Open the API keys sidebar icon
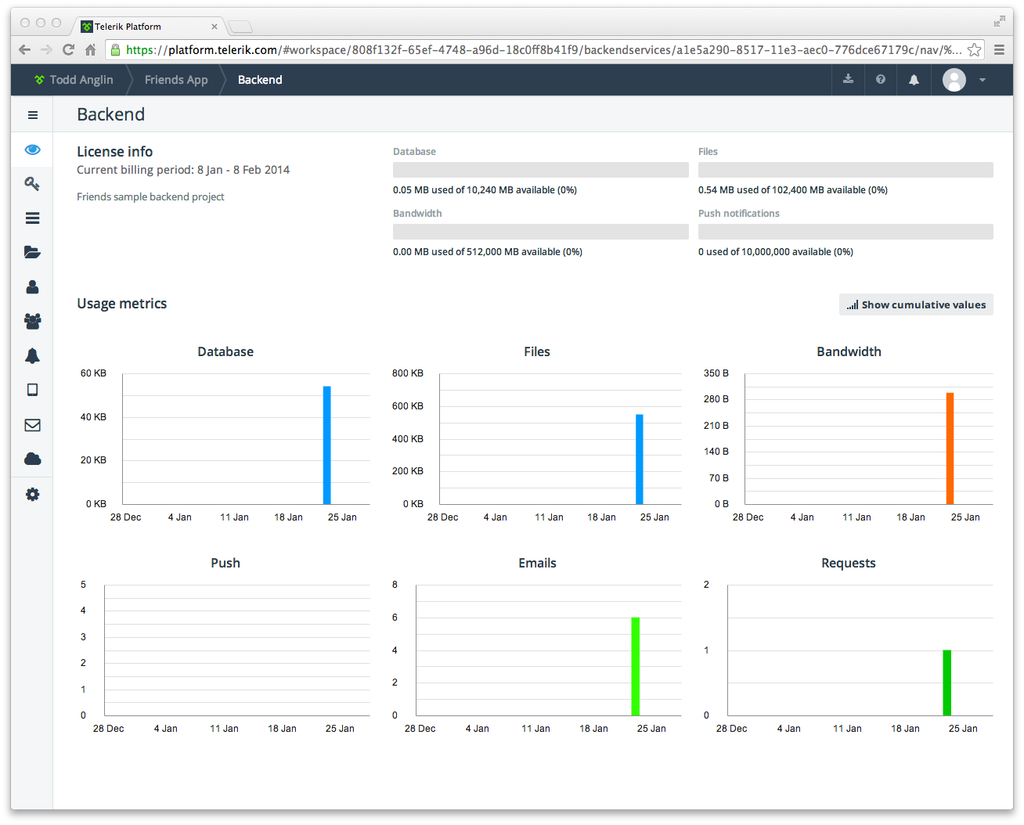This screenshot has height=825, width=1024. click(32, 184)
